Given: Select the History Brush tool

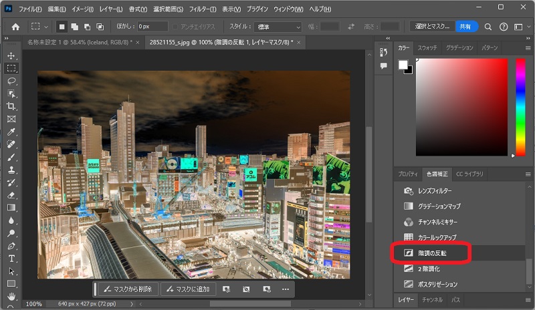Looking at the screenshot, I should pos(11,182).
